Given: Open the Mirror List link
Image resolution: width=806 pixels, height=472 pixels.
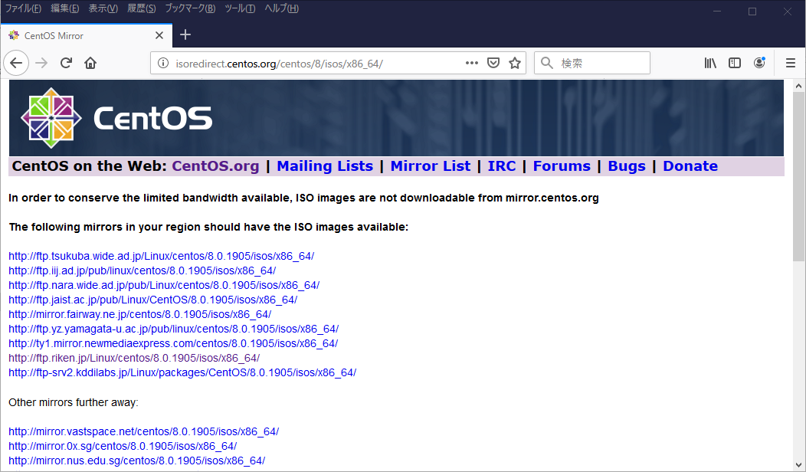Looking at the screenshot, I should pos(431,166).
